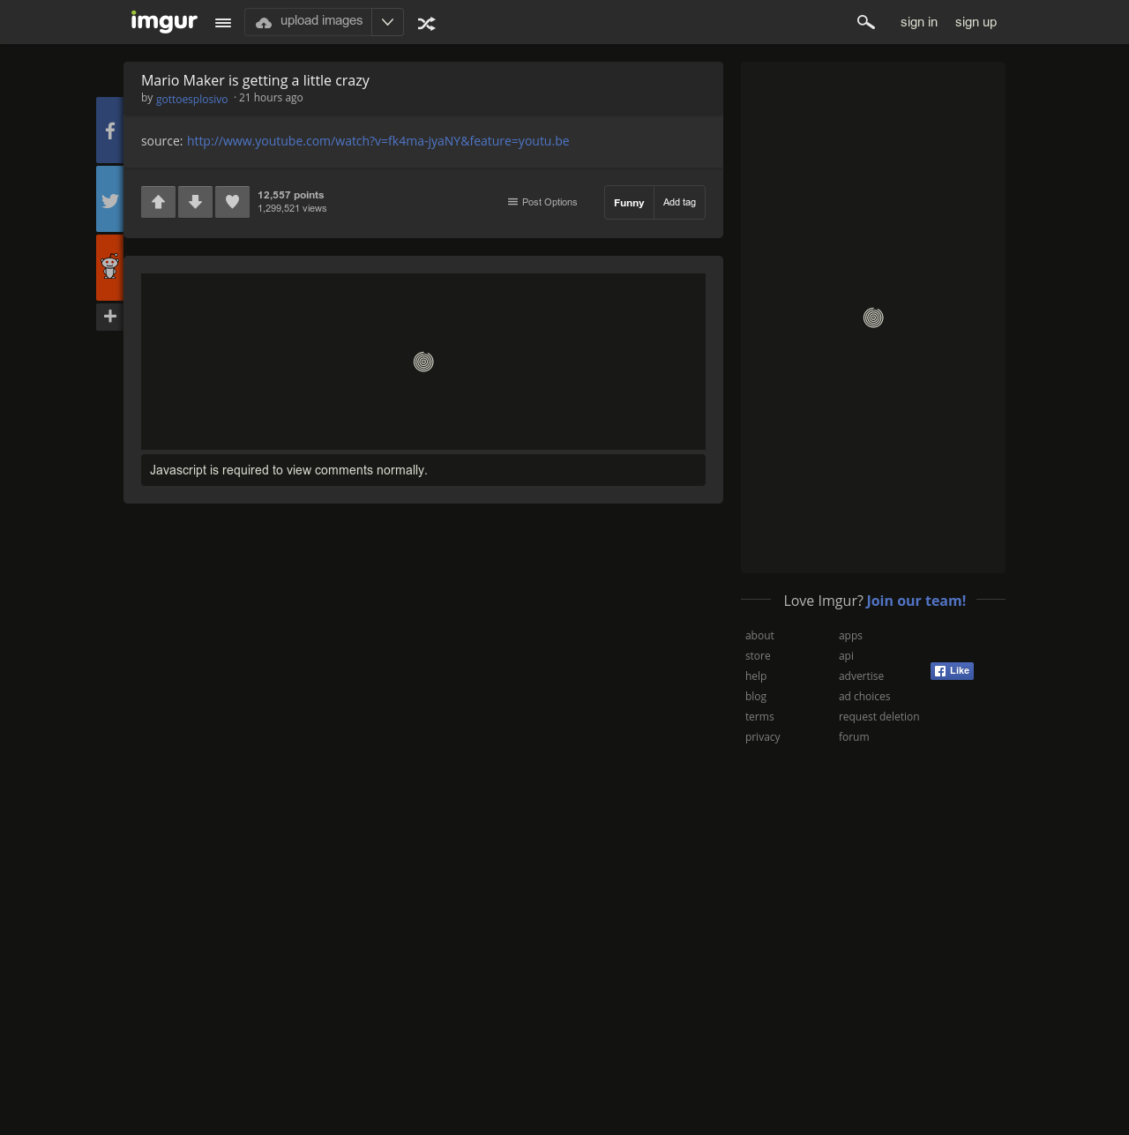Open a random post via the shuffle icon
Viewport: 1129px width, 1135px height.
tap(427, 23)
